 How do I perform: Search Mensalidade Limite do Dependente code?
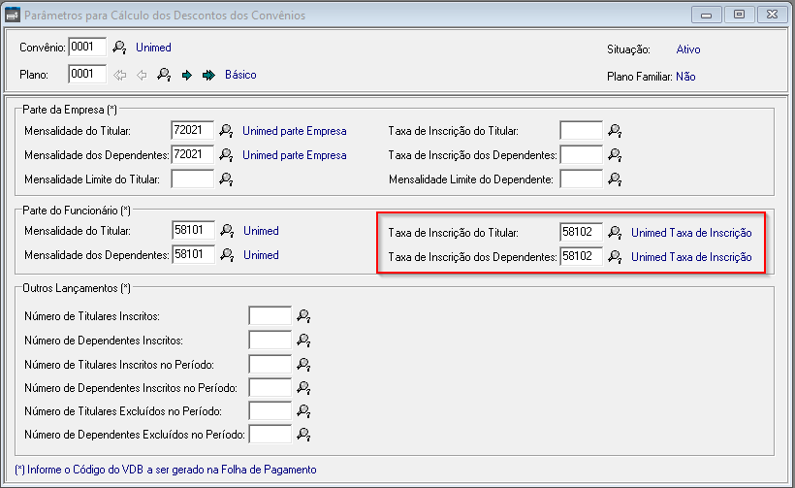click(615, 179)
